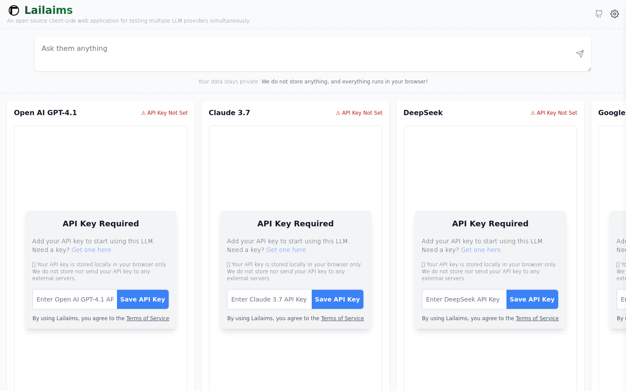Save API Key for Claude 3.7
Screen dimensions: 626x391
pos(337,299)
